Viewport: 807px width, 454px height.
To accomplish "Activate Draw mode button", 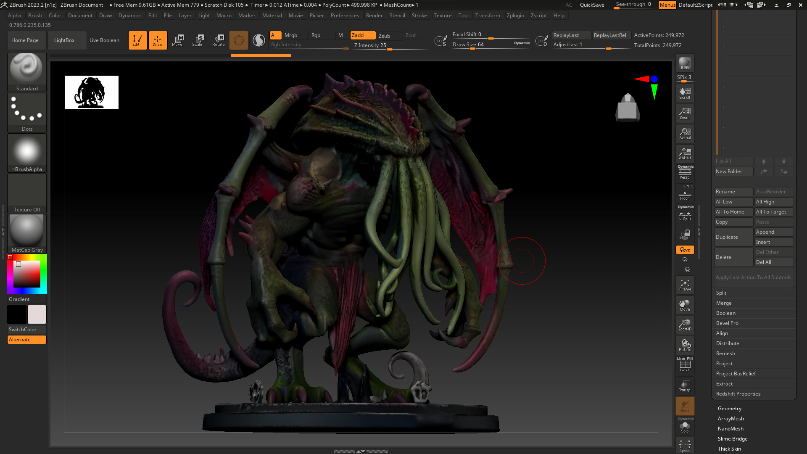I will coord(158,40).
